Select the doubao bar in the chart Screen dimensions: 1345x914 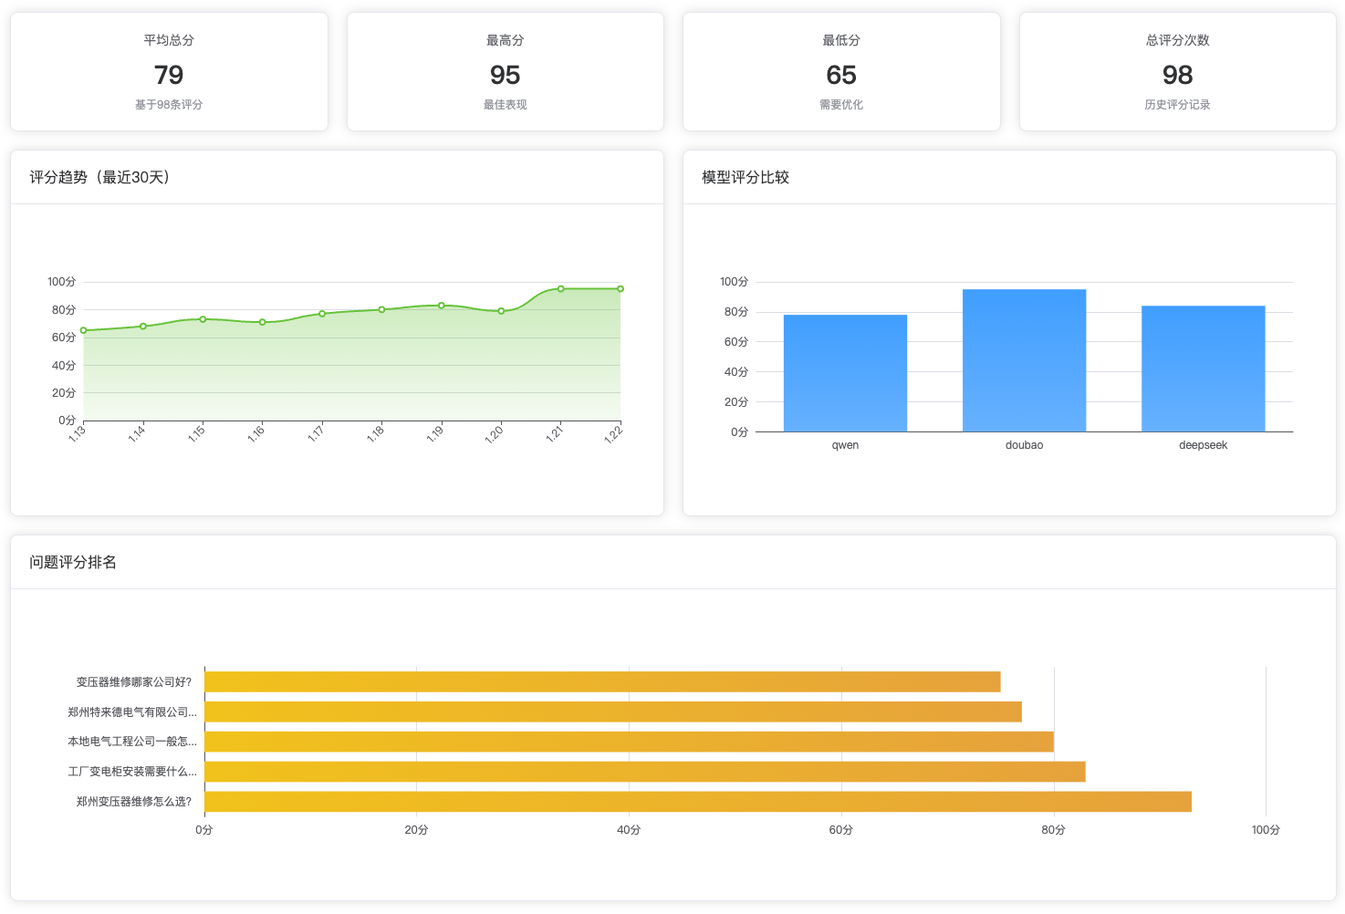point(1024,360)
